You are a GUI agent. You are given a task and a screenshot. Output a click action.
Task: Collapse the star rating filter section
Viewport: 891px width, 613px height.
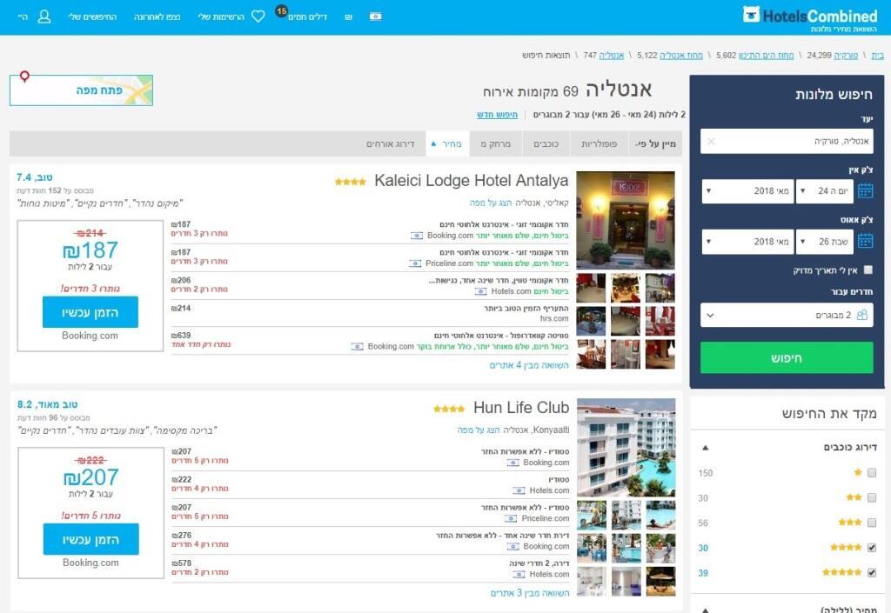[706, 448]
